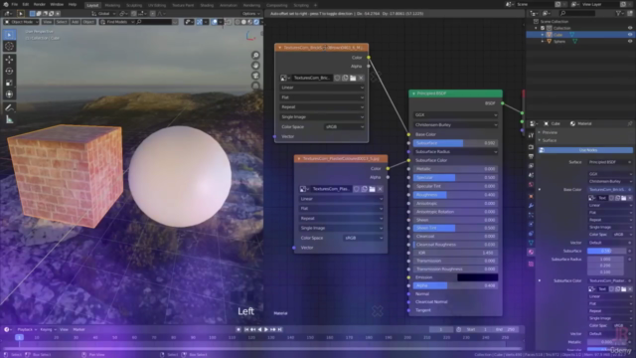Toggle visibility eye of Sphere
Screen dimensions: 636x358
[630, 41]
